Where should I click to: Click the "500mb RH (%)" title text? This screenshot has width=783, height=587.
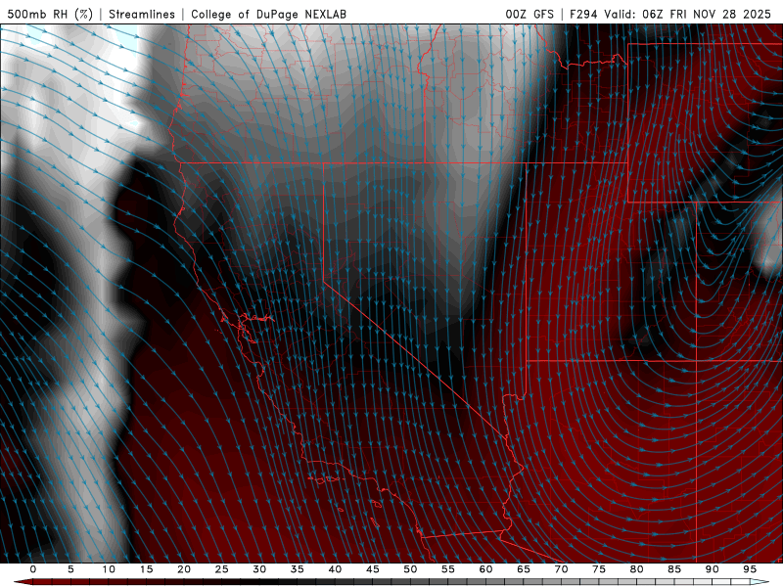[x=50, y=14]
